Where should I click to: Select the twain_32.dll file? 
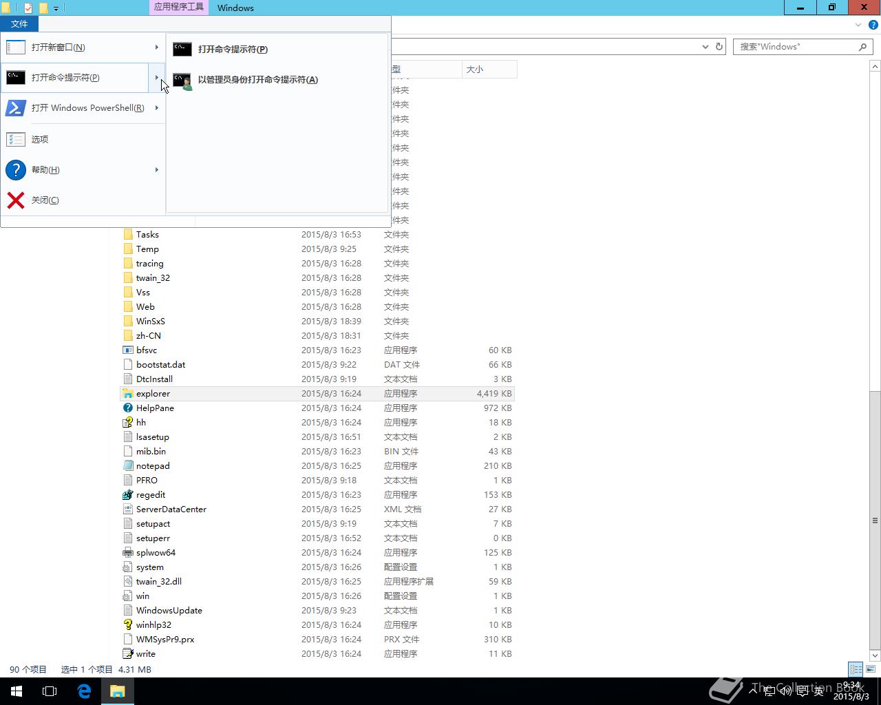point(159,582)
